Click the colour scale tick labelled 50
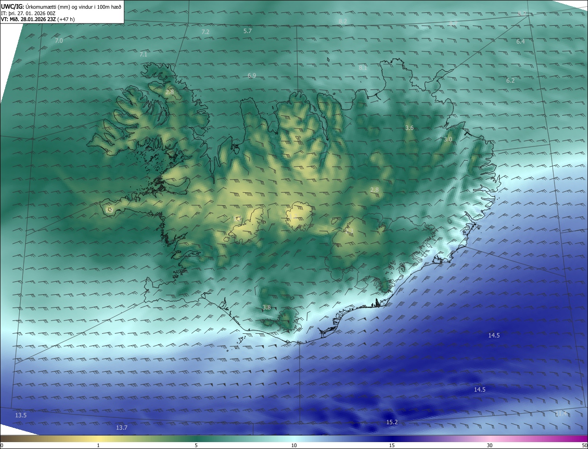The height and width of the screenshot is (449, 588). (x=584, y=445)
